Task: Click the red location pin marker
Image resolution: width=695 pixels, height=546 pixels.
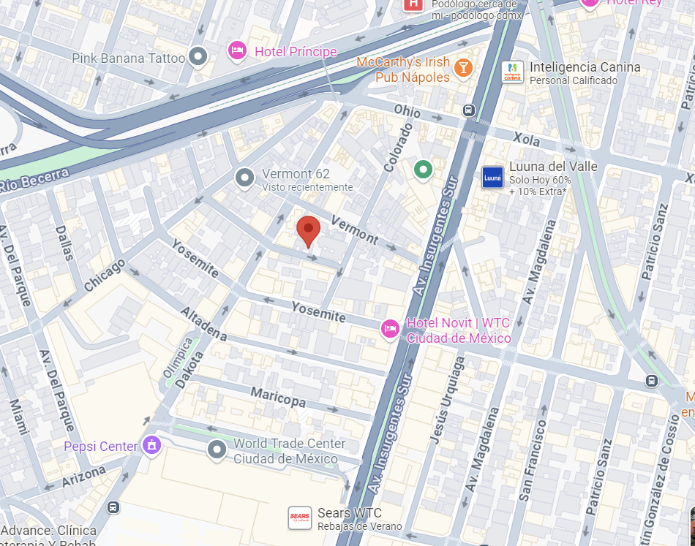Action: coord(308,232)
